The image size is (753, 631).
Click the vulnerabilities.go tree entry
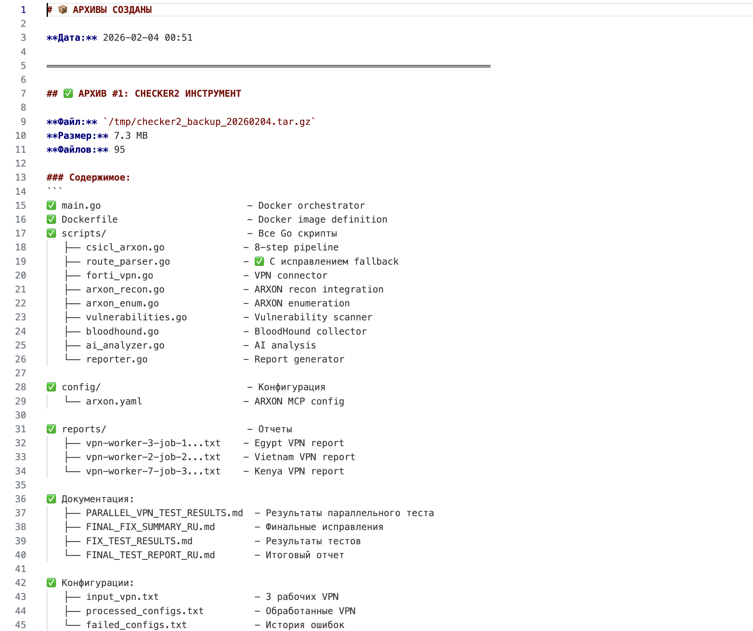(136, 317)
